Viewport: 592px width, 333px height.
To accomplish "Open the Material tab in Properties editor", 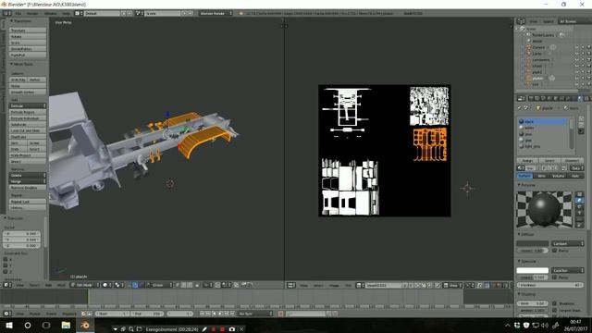I will tap(580, 99).
